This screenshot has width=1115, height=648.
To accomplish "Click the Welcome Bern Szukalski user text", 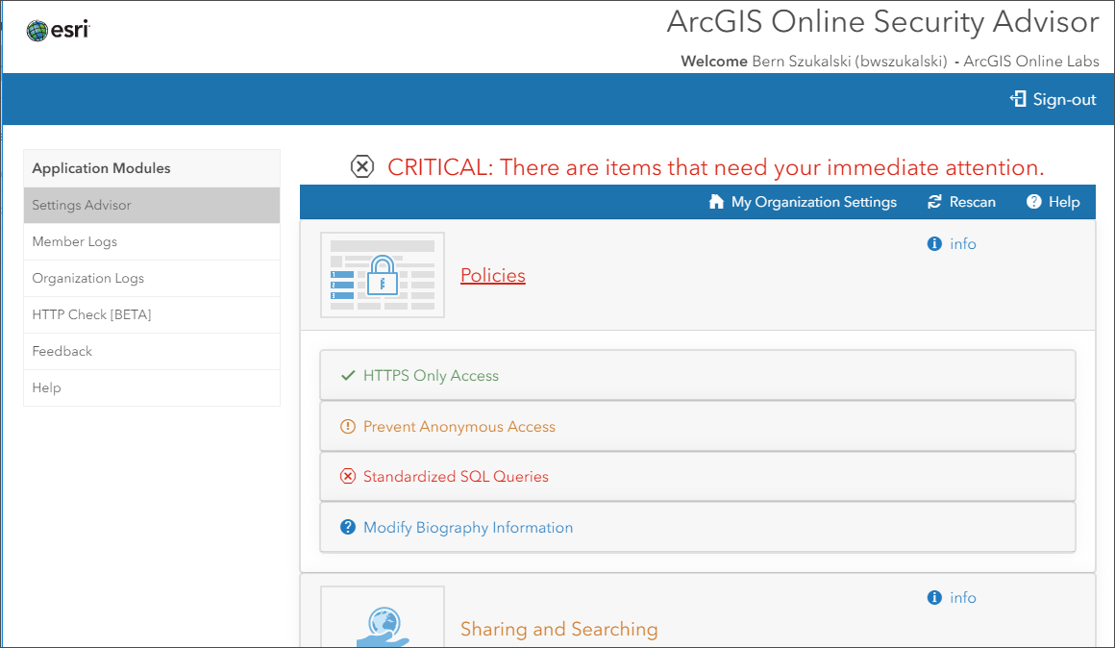I will point(813,62).
